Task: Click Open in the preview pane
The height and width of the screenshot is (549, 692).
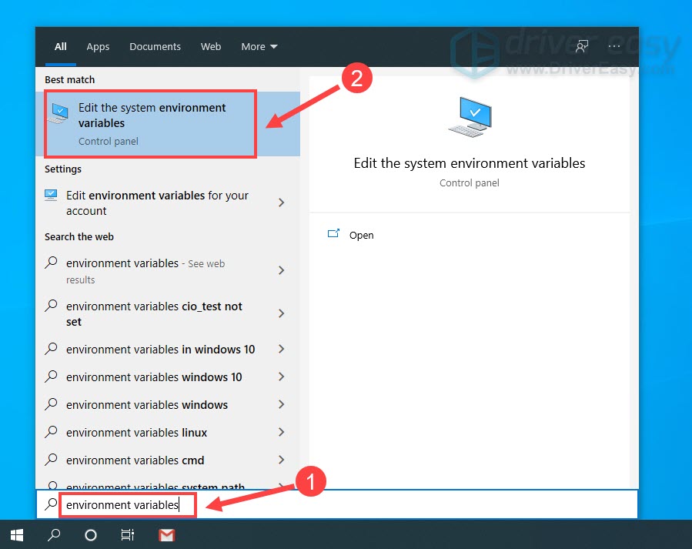Action: [362, 235]
